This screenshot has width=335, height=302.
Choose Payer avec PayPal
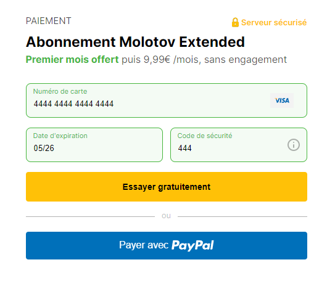[167, 245]
